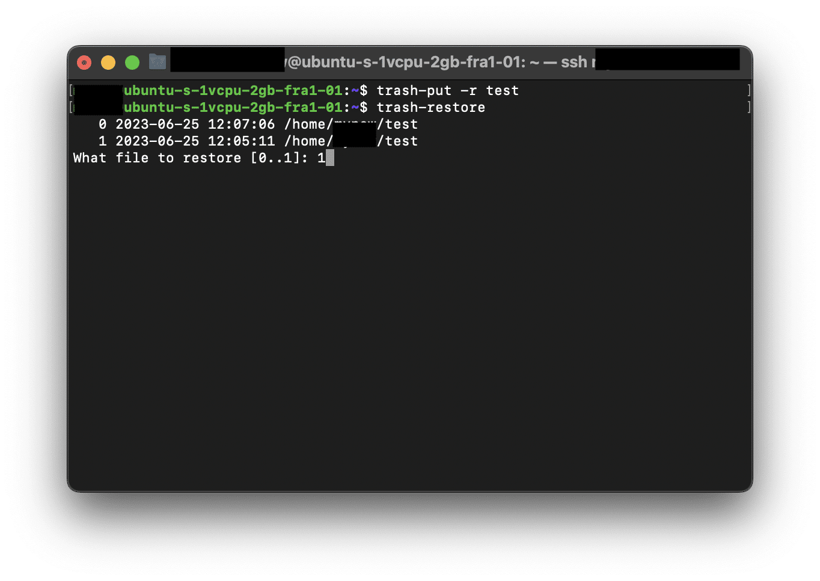Click the block cursor in terminal
The image size is (820, 581).
pyautogui.click(x=329, y=158)
